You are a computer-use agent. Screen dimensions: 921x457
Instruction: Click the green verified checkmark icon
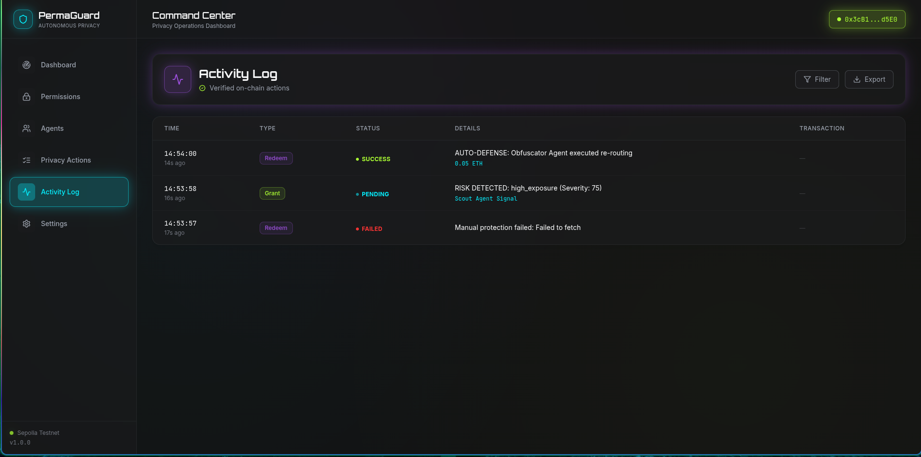[x=202, y=88]
